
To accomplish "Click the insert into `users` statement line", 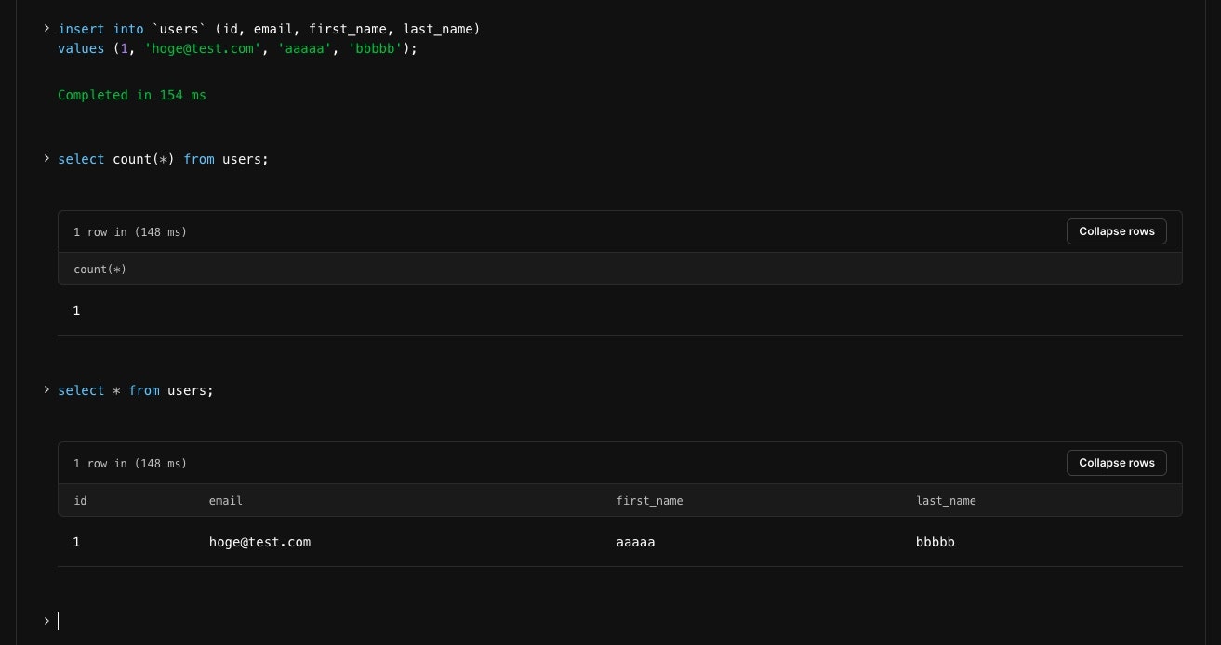I will click(x=269, y=29).
